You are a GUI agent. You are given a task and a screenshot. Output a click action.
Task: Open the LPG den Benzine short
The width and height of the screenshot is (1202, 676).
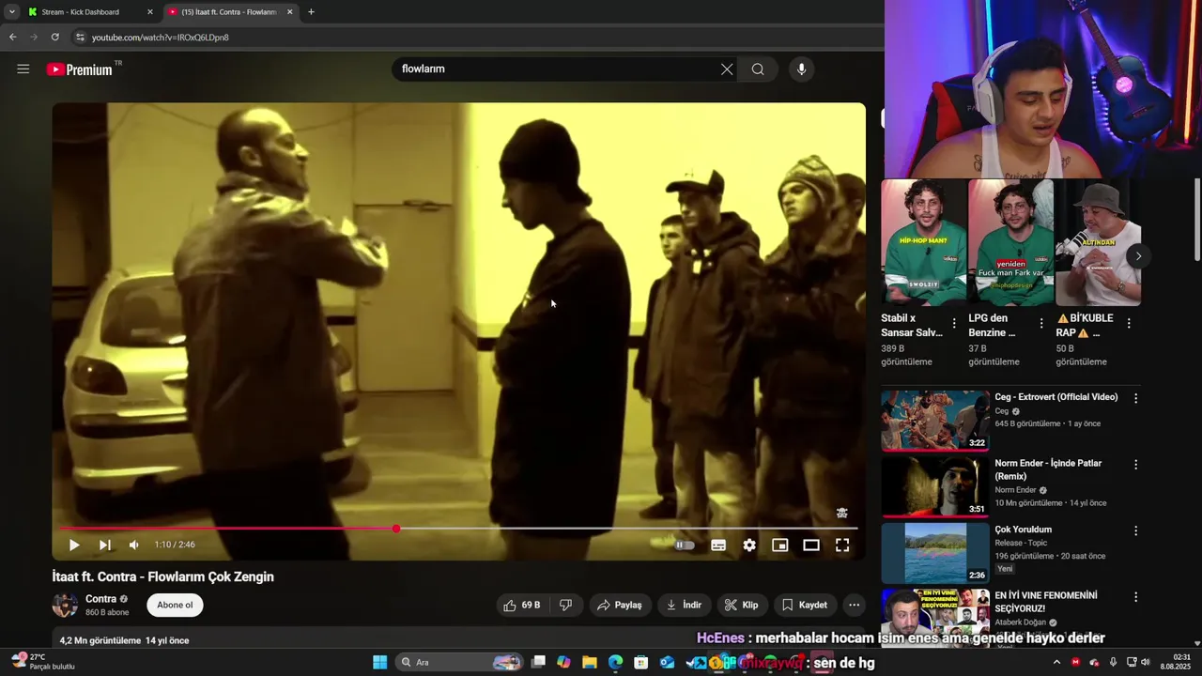pos(1010,242)
